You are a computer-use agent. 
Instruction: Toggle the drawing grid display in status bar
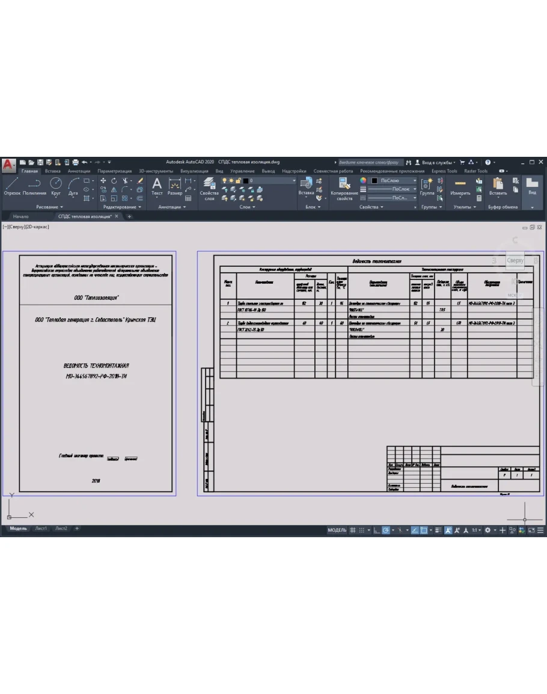point(353,531)
